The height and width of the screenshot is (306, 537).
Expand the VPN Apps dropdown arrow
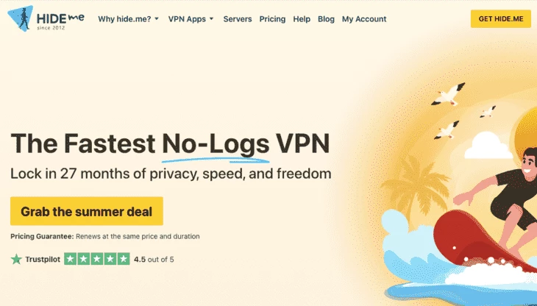[211, 19]
